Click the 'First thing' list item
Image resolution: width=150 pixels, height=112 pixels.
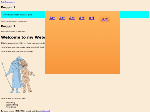pyautogui.click(x=10, y=103)
